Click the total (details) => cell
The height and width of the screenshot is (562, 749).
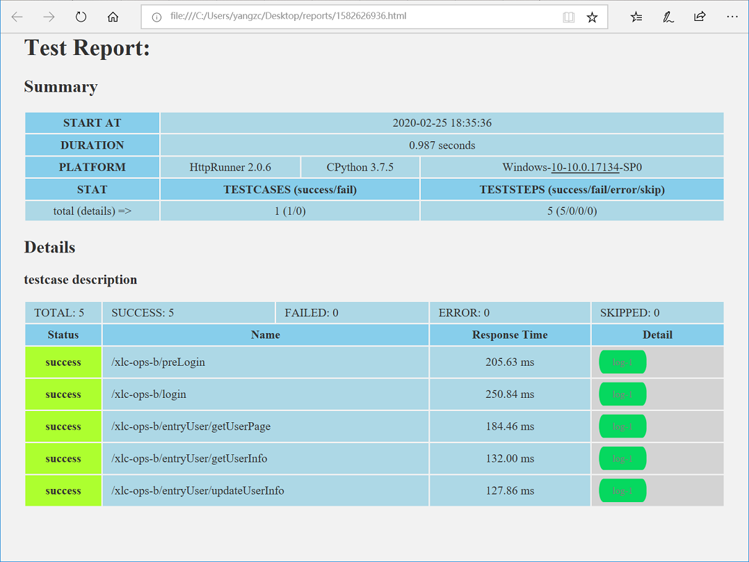pos(92,211)
